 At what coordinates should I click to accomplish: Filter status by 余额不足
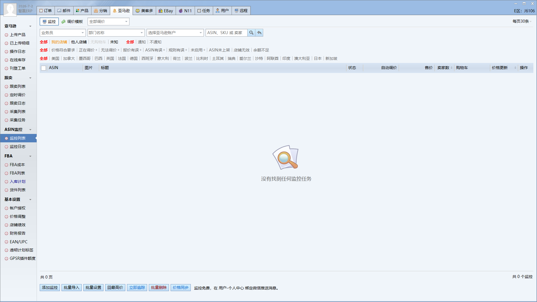tap(261, 50)
